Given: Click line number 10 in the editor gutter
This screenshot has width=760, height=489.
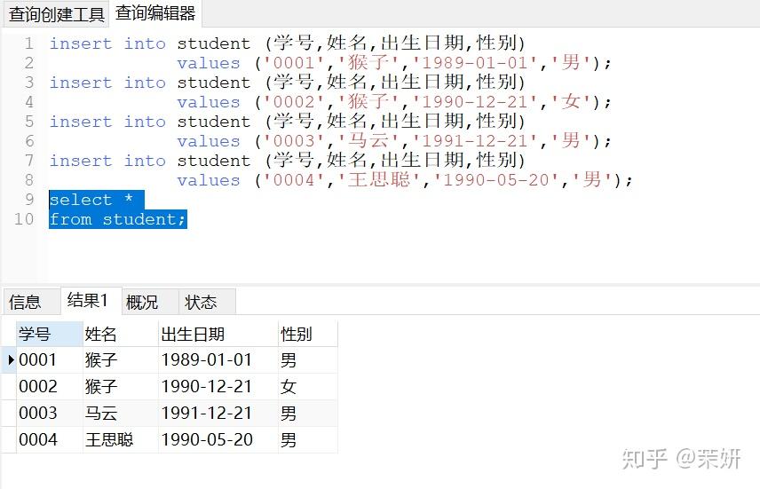Looking at the screenshot, I should click(24, 219).
